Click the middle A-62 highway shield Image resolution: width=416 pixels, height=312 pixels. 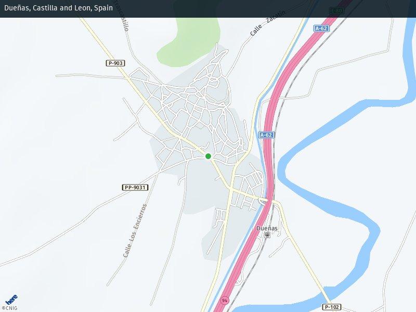coord(266,135)
